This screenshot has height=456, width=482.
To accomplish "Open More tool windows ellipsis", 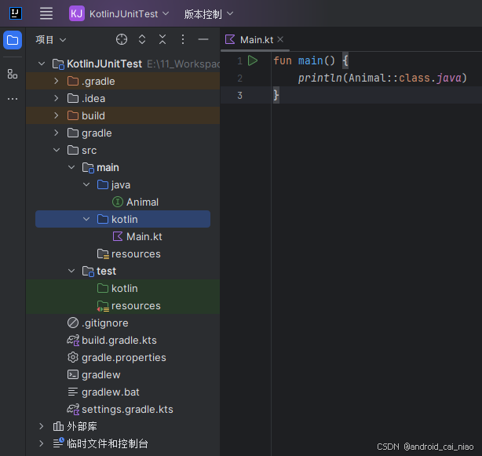I will [x=13, y=99].
